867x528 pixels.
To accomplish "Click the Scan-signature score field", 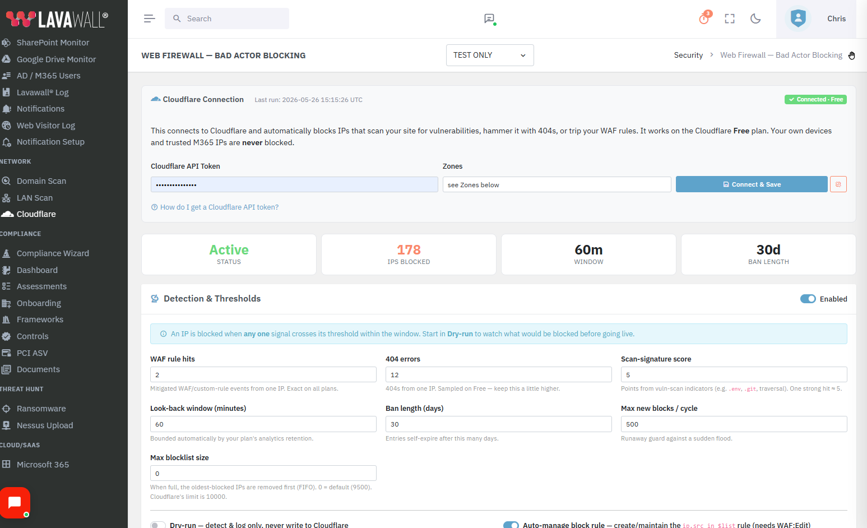I will [734, 374].
